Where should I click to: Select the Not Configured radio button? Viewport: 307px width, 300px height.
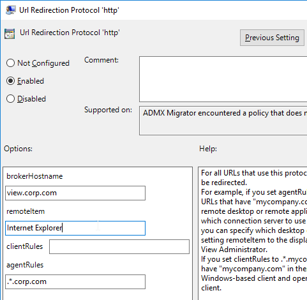click(10, 63)
